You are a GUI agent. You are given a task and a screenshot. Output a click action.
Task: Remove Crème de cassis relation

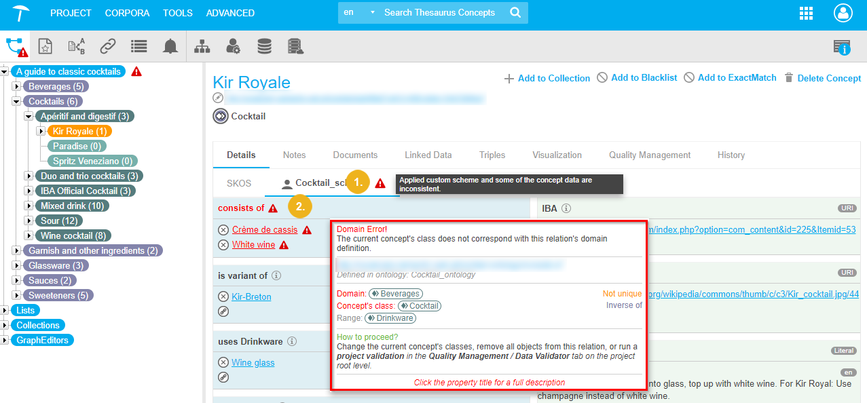coord(223,230)
